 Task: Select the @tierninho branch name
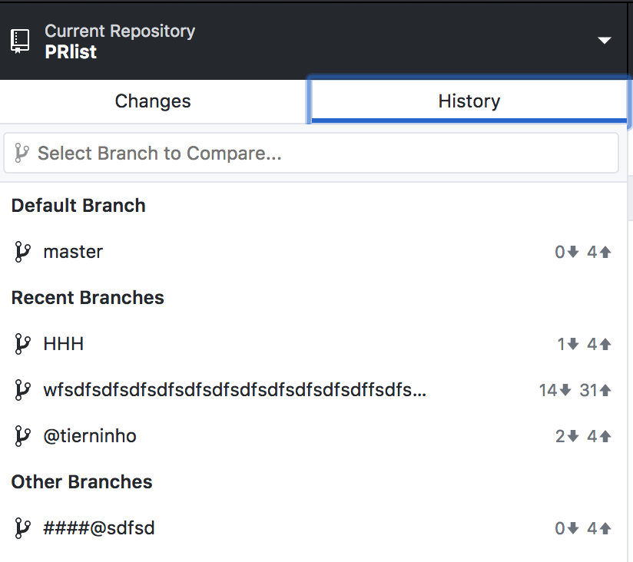90,436
